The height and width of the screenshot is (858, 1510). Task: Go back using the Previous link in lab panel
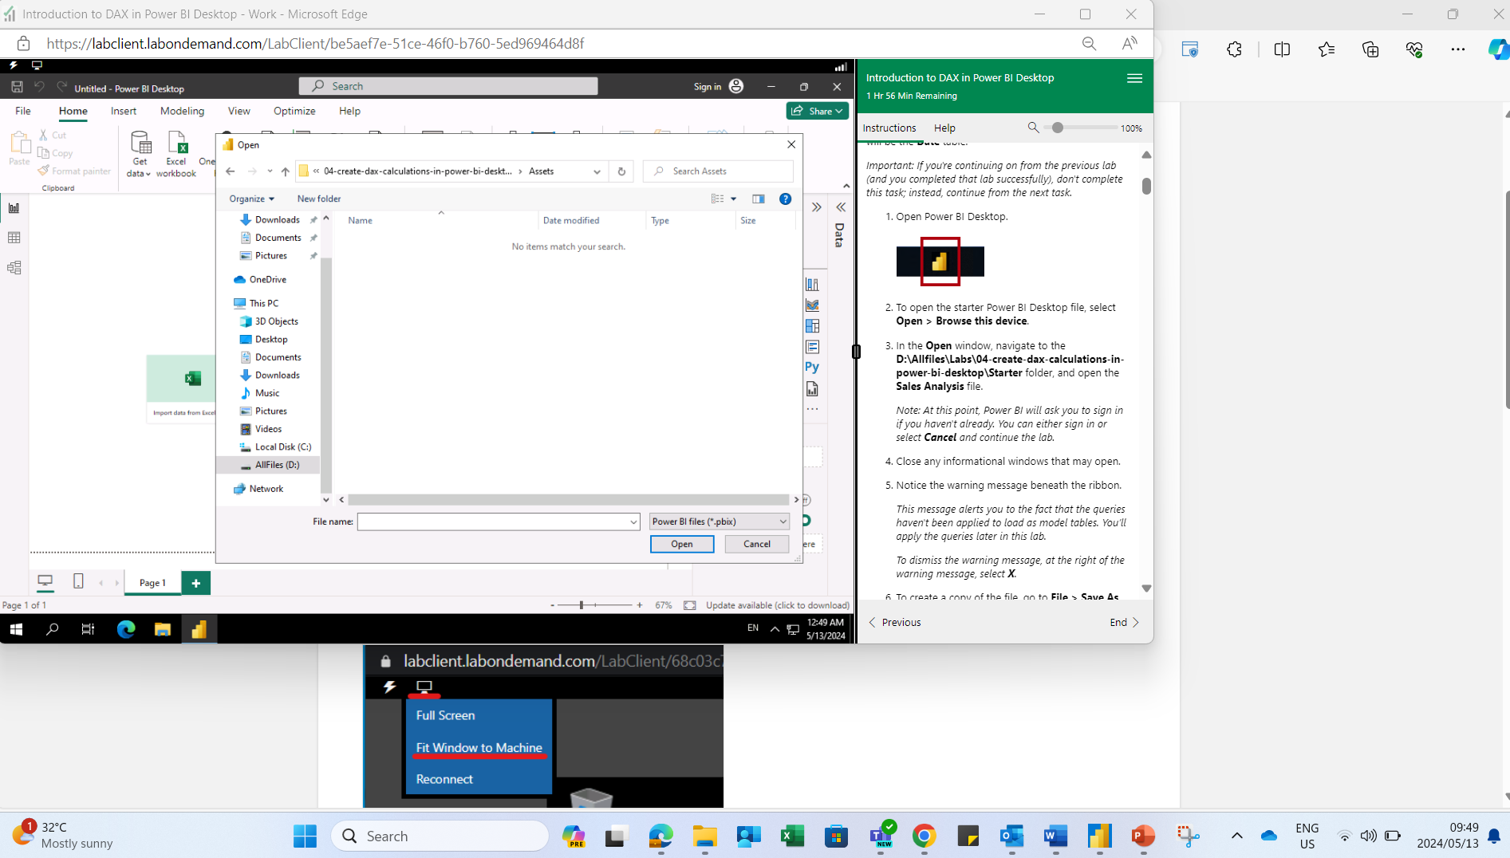coord(901,622)
